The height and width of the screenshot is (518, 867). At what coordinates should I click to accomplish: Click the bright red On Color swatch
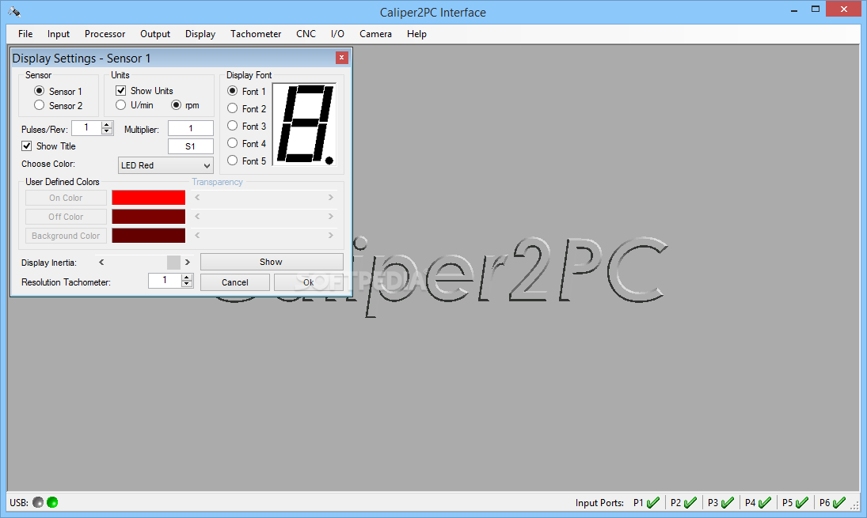pos(148,198)
